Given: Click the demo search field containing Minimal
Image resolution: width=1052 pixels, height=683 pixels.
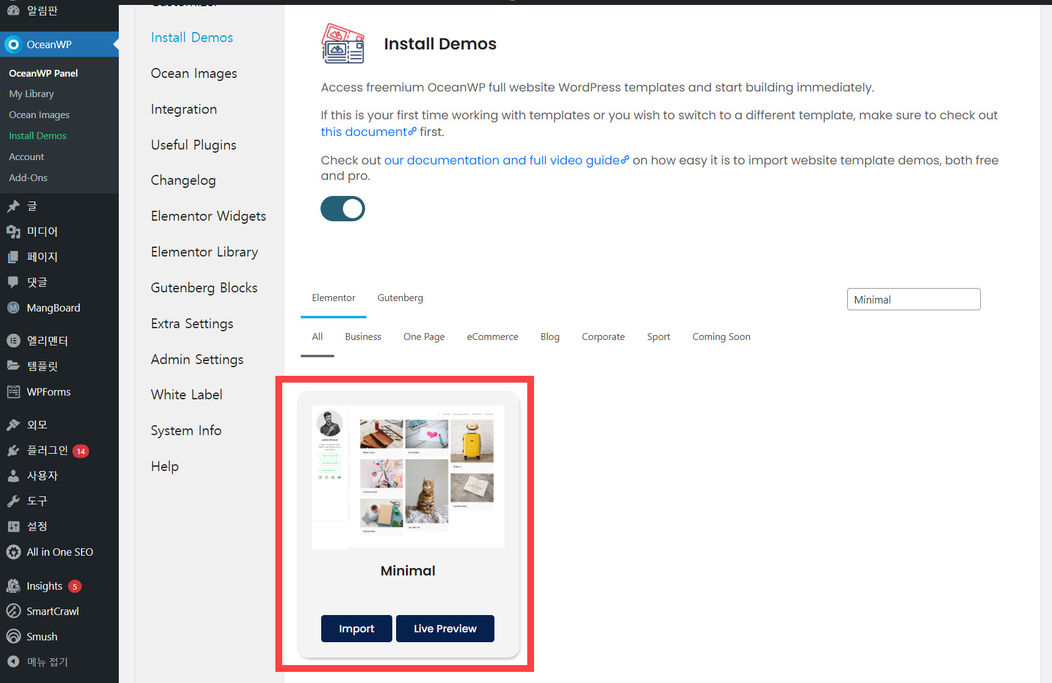Looking at the screenshot, I should (x=913, y=300).
